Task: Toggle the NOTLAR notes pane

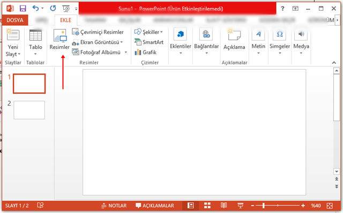Action: point(114,205)
